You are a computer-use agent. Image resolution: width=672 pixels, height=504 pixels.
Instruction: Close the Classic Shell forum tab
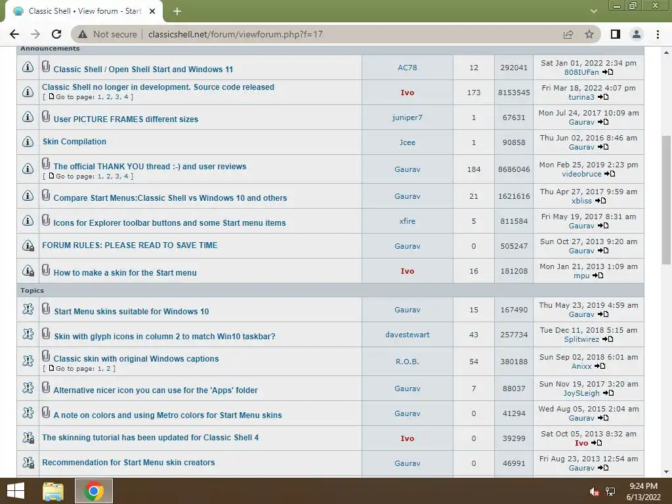[x=152, y=11]
